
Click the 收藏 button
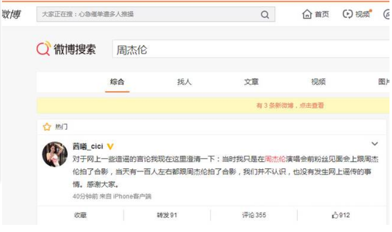(80, 215)
